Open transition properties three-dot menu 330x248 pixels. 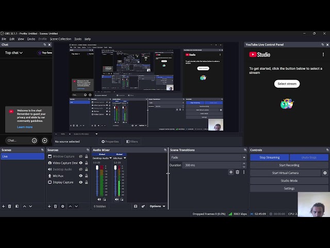(x=244, y=172)
